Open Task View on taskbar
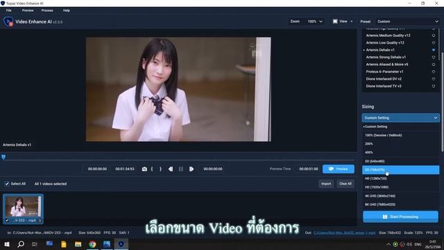Image resolution: width=444 pixels, height=250 pixels. point(35,244)
